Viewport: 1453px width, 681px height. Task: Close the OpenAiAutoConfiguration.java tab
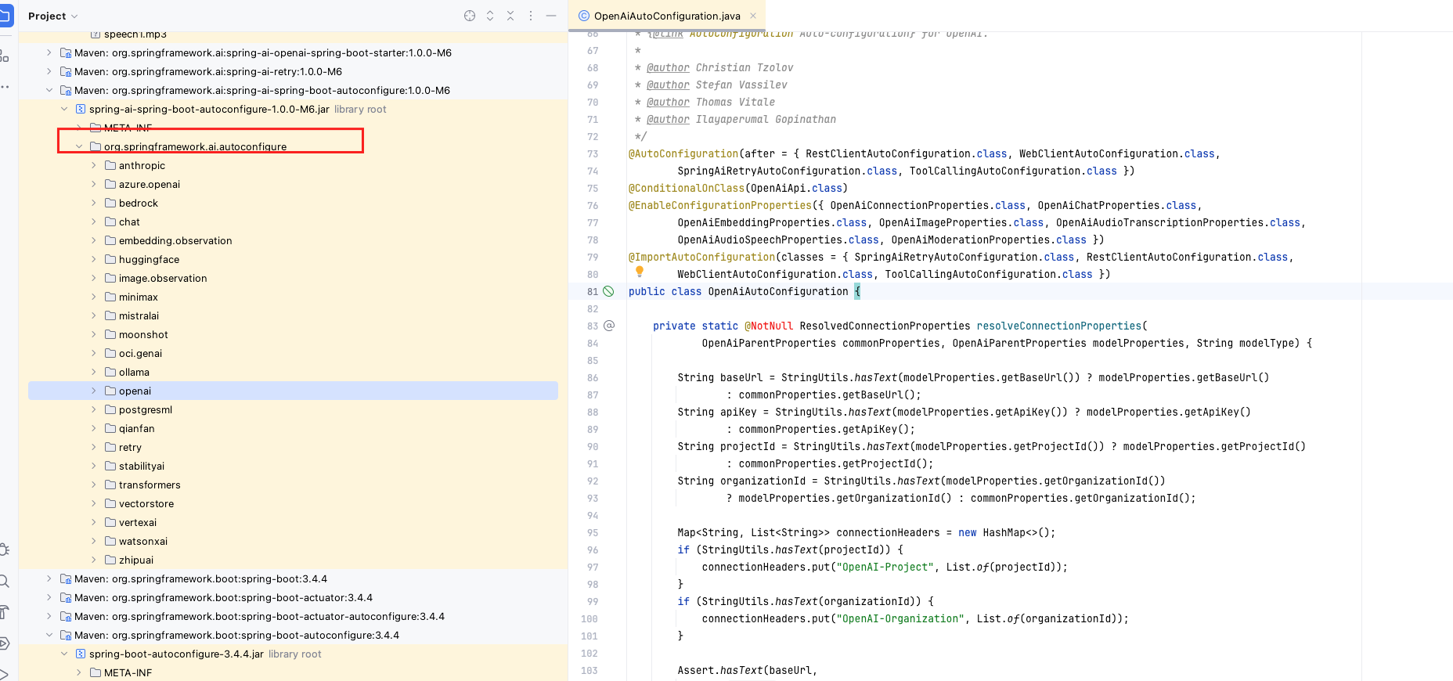[x=753, y=16]
